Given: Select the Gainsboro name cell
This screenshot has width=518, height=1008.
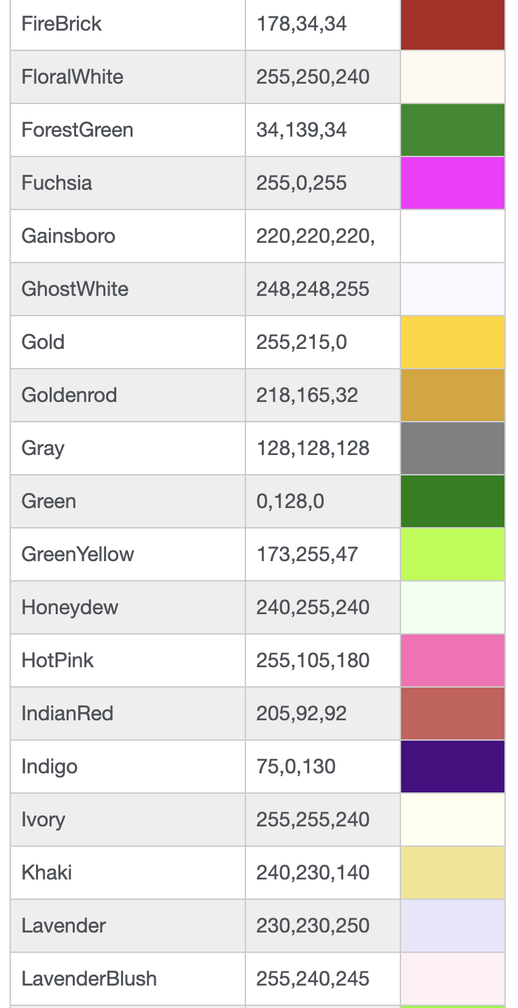Looking at the screenshot, I should click(x=69, y=236).
